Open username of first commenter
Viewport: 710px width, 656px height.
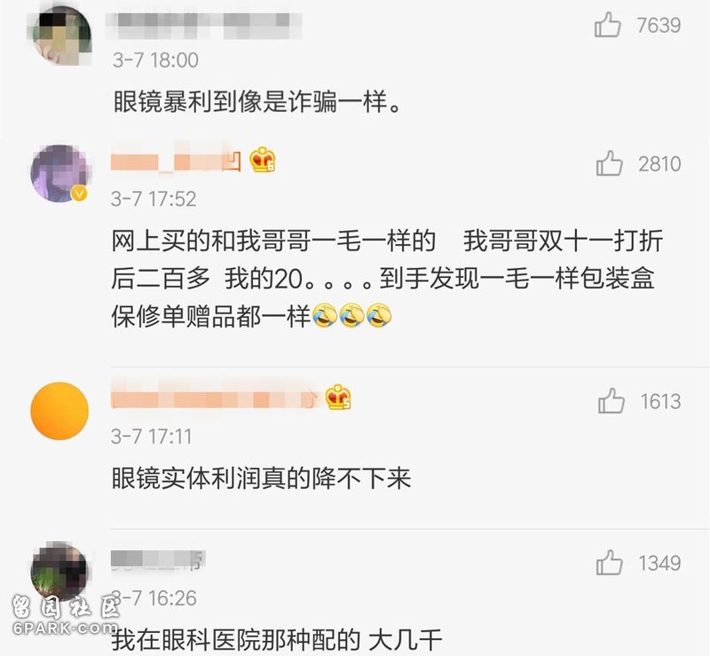click(204, 25)
